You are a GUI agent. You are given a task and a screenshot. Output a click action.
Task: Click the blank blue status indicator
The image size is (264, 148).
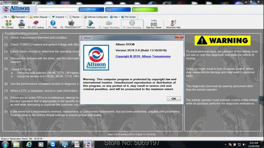(118, 9)
